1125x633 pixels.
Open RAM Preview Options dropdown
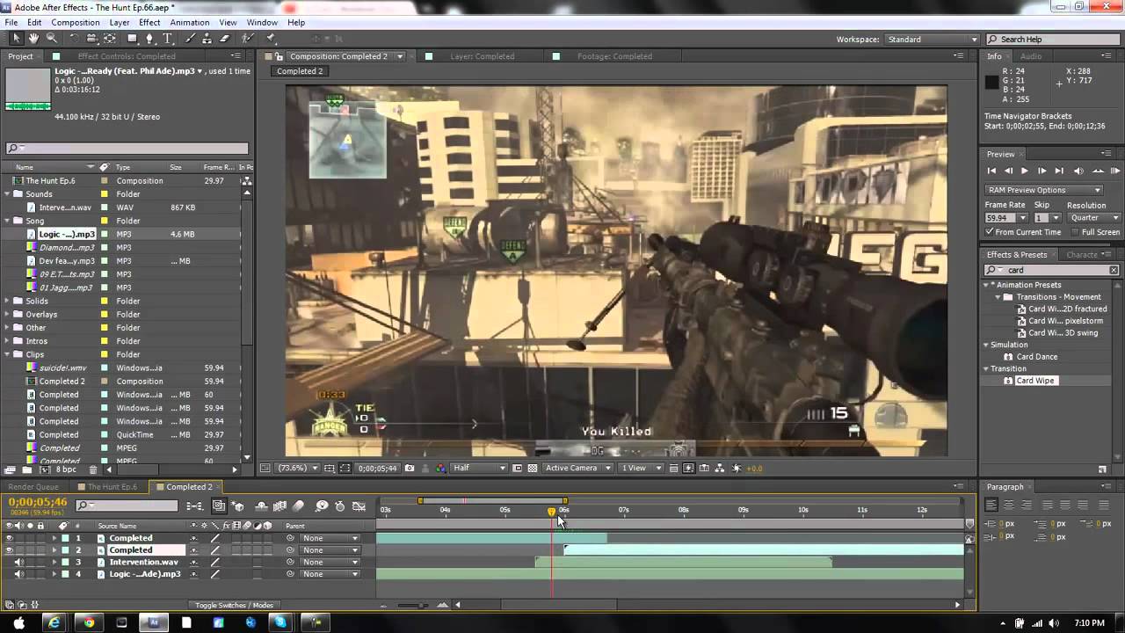click(1044, 190)
